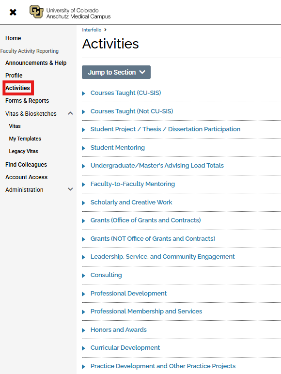Expand triangle beside Leadership, Service, and Community Engagement

[83, 257]
